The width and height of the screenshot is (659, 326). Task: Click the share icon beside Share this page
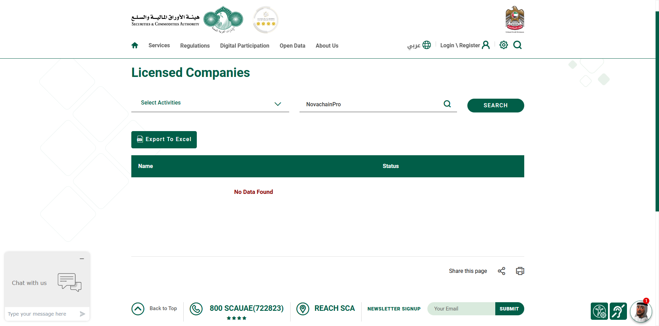click(501, 271)
